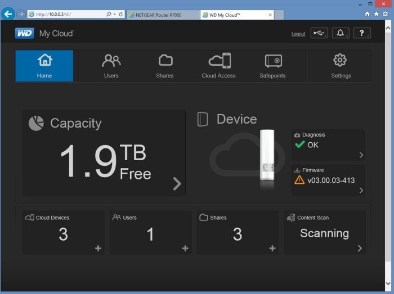
Task: Open the help question mark icon
Action: pos(361,33)
